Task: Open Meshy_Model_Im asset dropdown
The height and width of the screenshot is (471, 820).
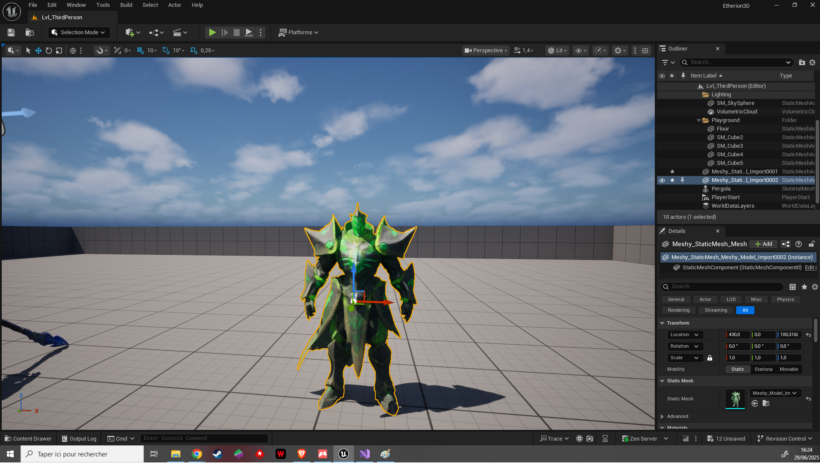Action: click(775, 393)
